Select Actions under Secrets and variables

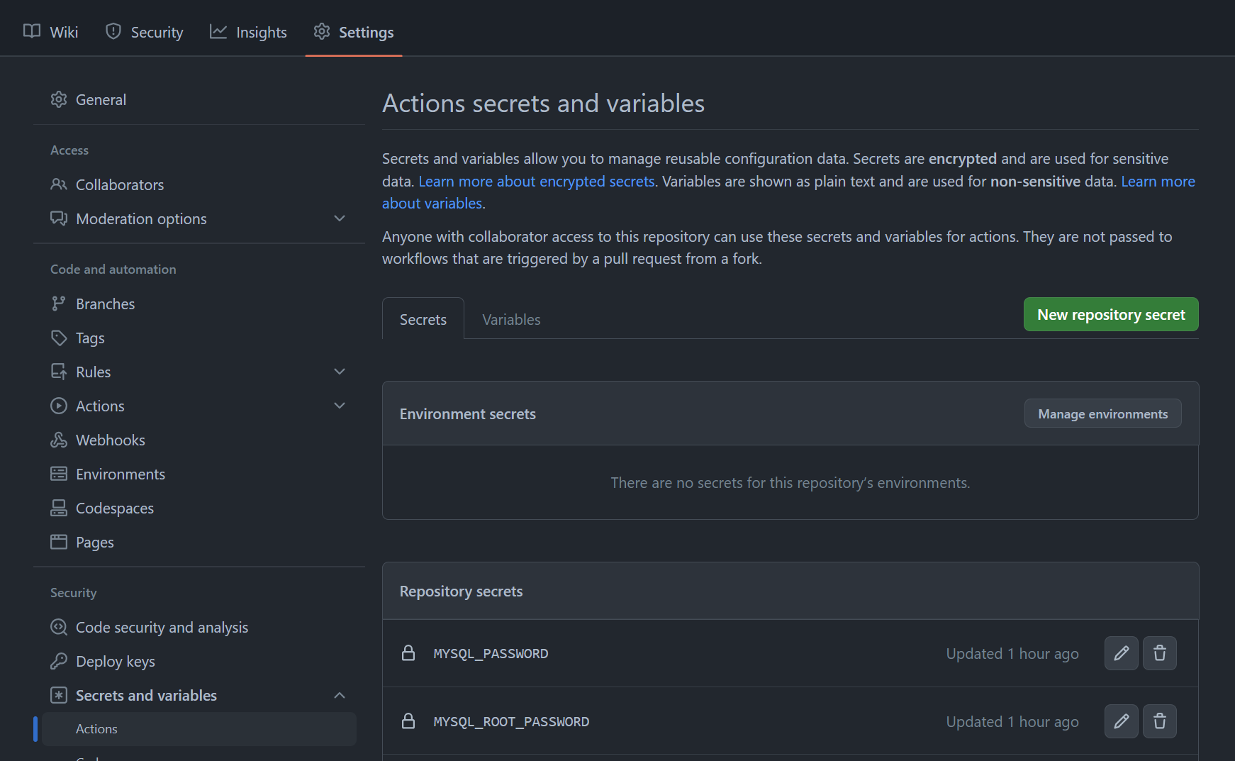click(x=199, y=729)
